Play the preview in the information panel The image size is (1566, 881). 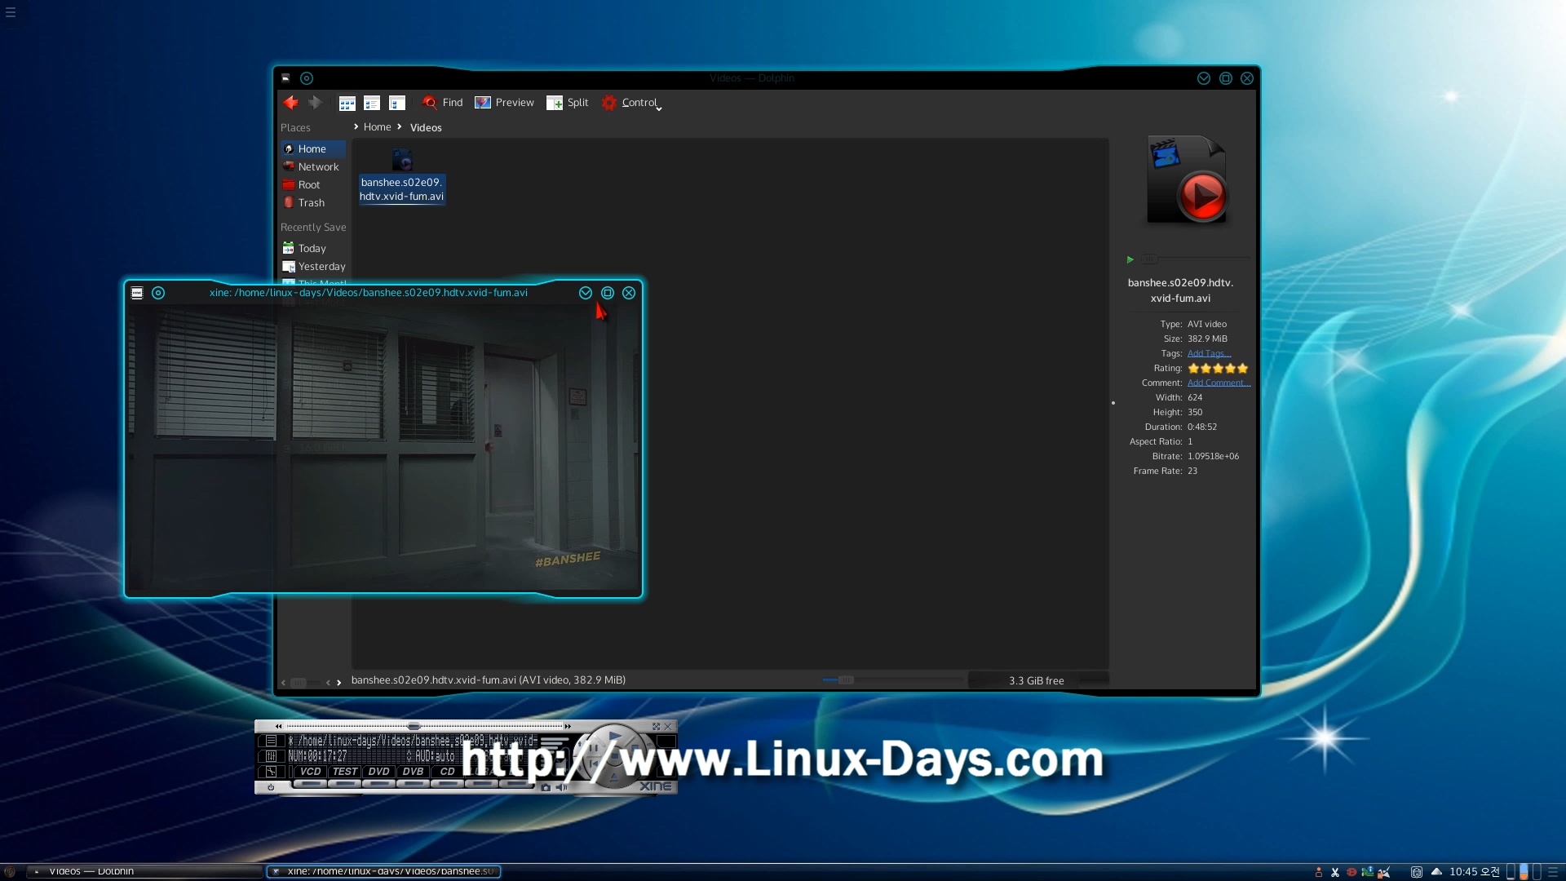[x=1130, y=259]
